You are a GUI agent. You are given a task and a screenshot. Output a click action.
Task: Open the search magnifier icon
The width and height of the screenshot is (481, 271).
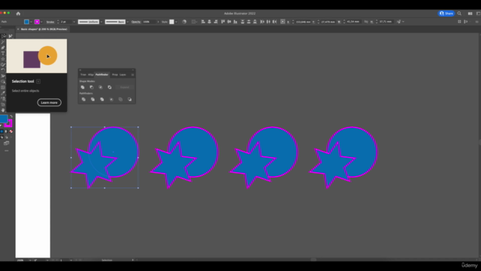pos(459,14)
